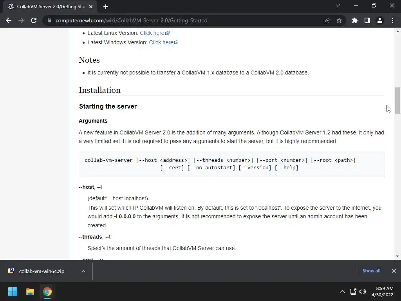Click the --threads argument term
Viewport: 401px width, 301px height.
click(90, 237)
